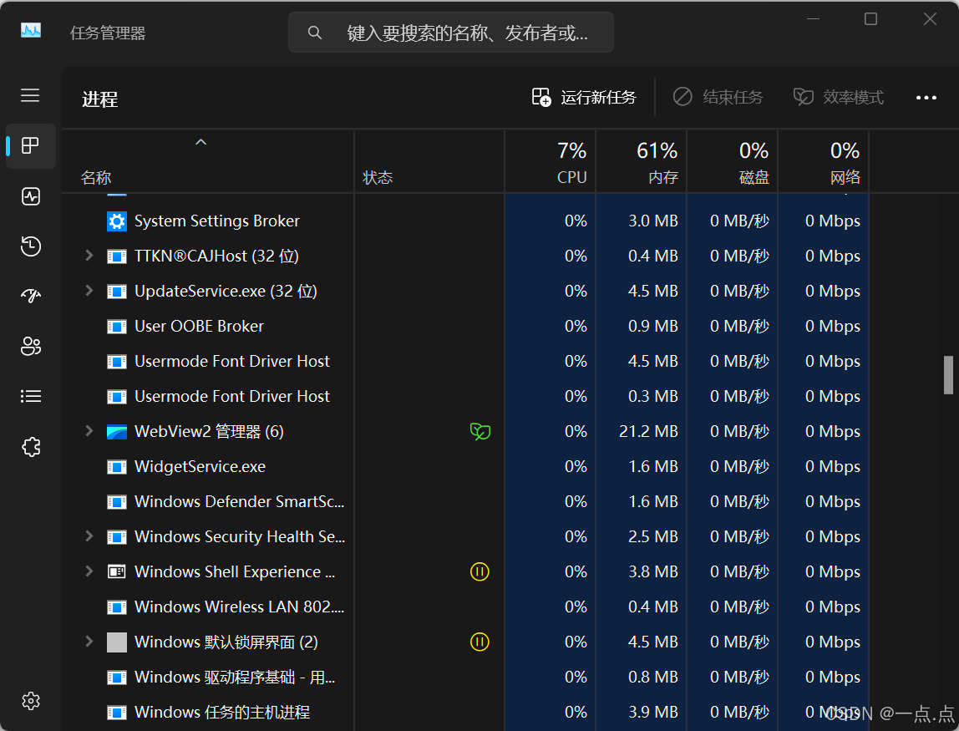Click the Windows Shell Experience process icon
This screenshot has width=959, height=731.
coord(116,572)
